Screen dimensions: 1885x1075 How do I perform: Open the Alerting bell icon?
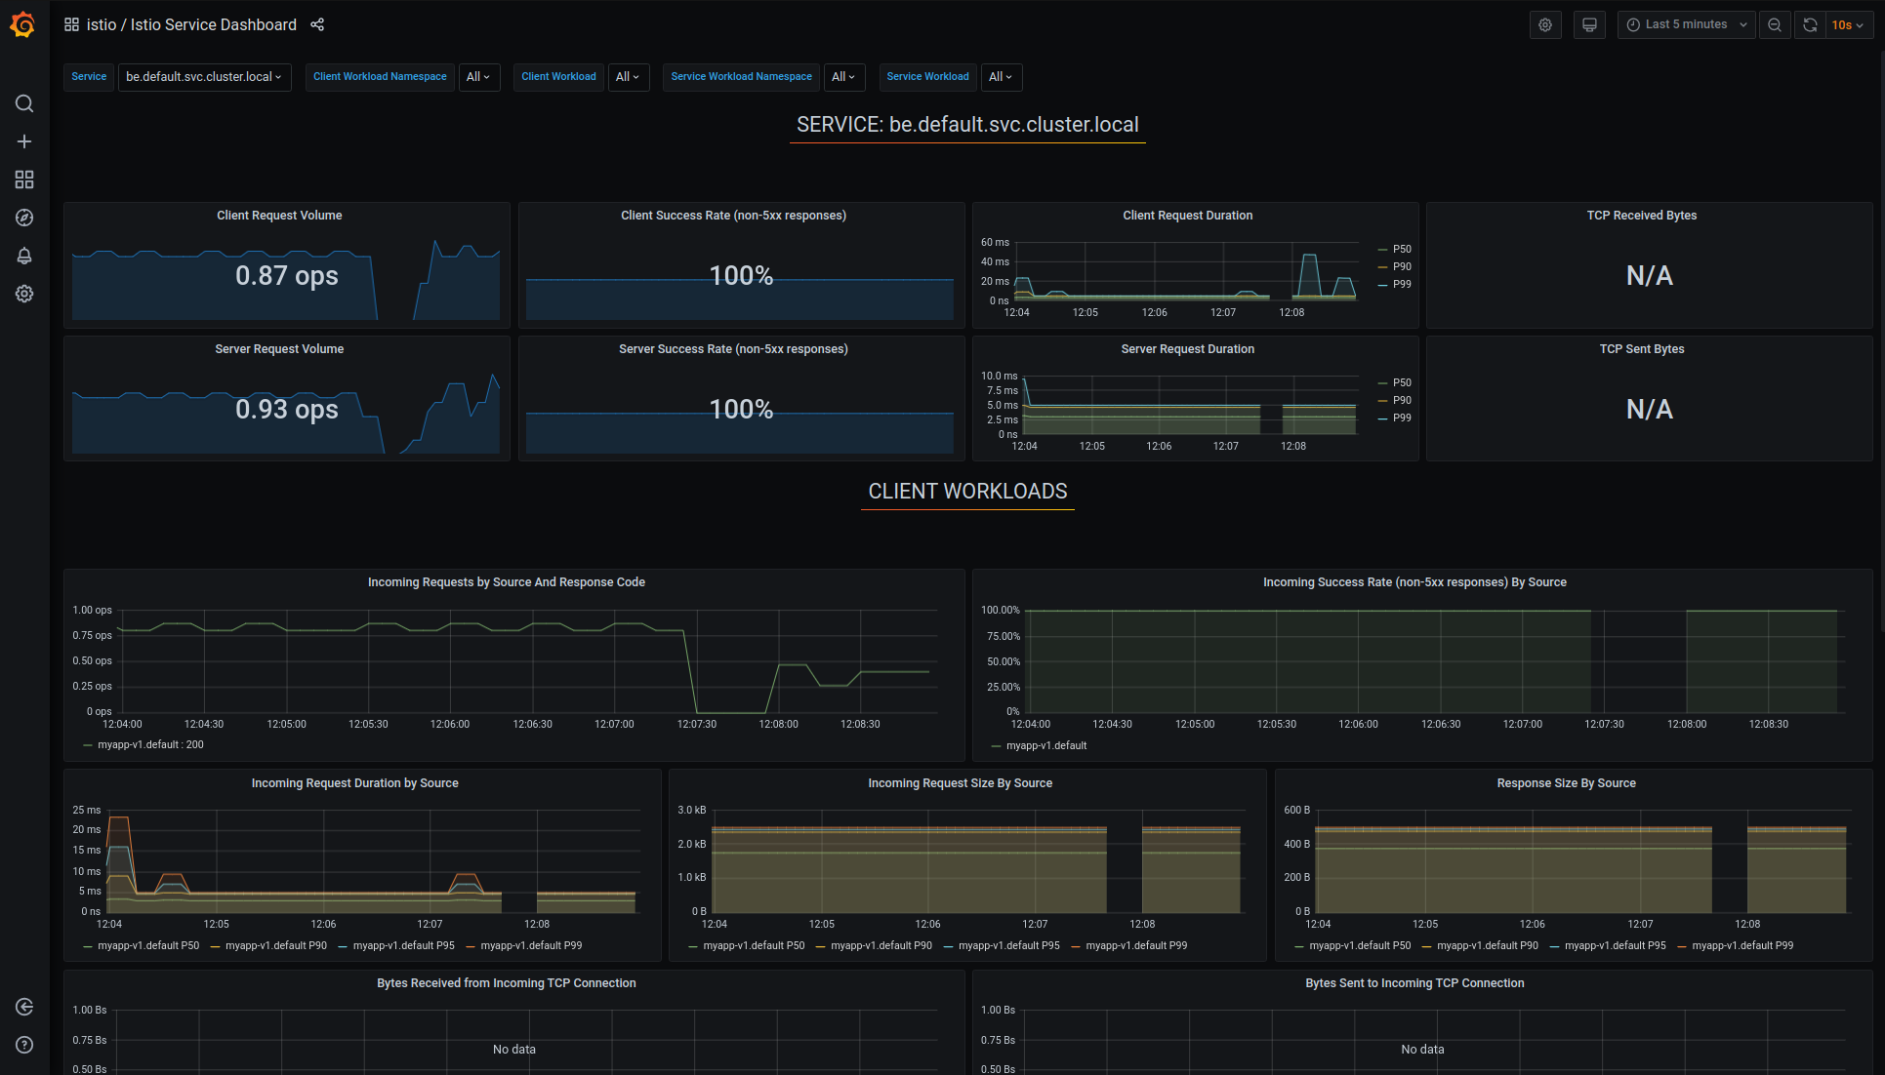click(24, 256)
